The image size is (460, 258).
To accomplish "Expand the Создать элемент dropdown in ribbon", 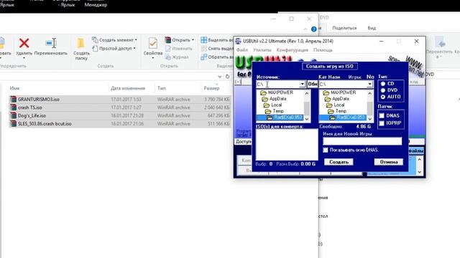I will click(x=136, y=40).
